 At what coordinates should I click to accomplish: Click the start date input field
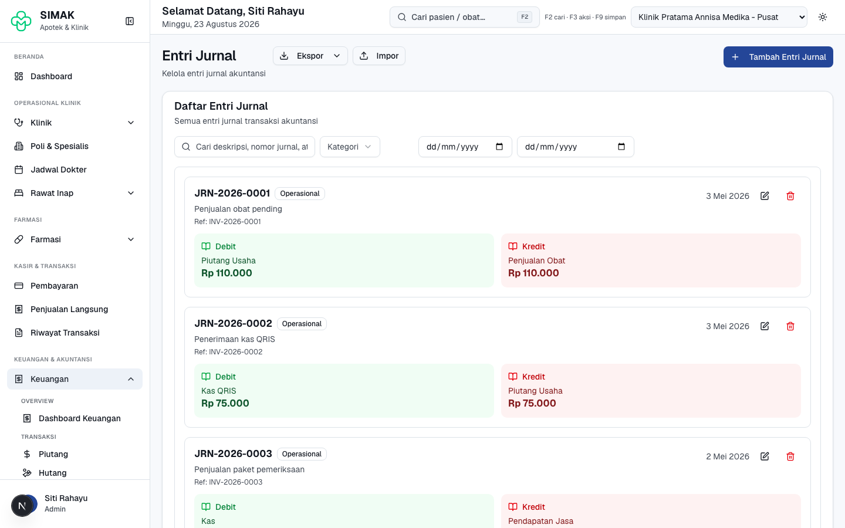tap(465, 147)
